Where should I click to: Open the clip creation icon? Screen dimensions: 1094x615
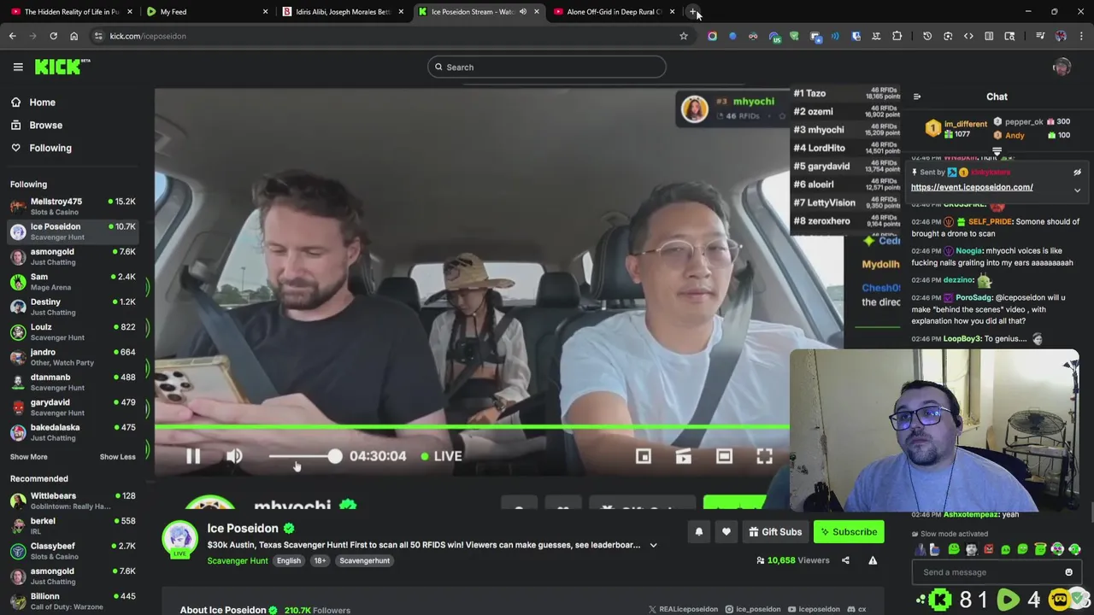684,456
